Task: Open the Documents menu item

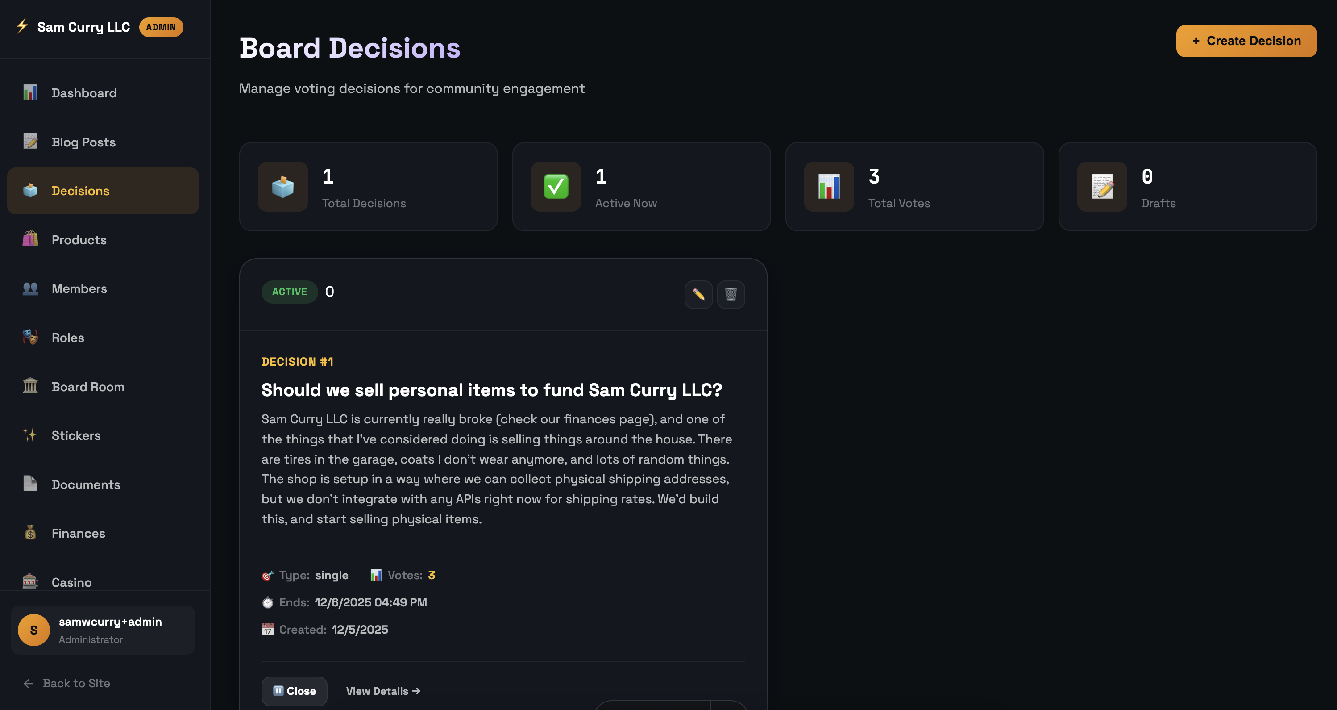Action: click(86, 484)
